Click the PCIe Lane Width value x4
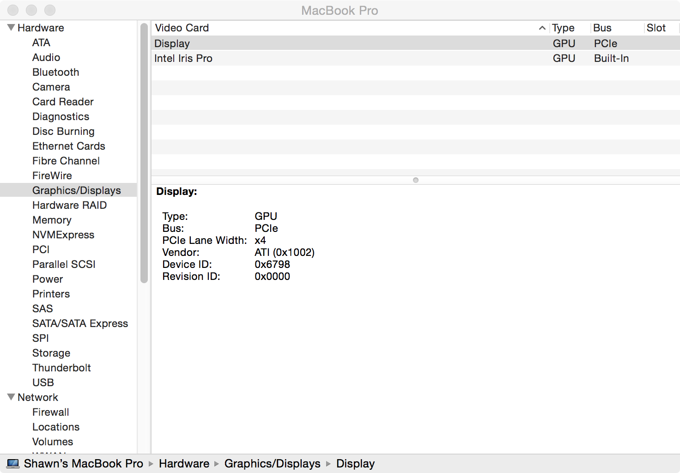680x473 pixels. click(260, 240)
